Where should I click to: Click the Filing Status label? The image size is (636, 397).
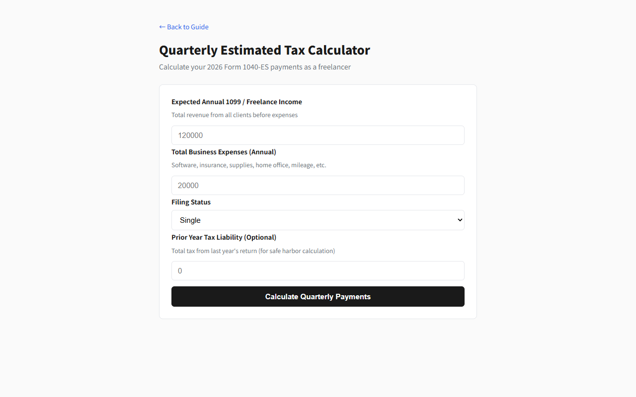[x=191, y=202]
